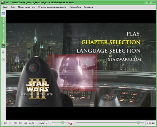
Task: Select CHAPTER SELECTION in the DVD menu
Action: [x=111, y=42]
